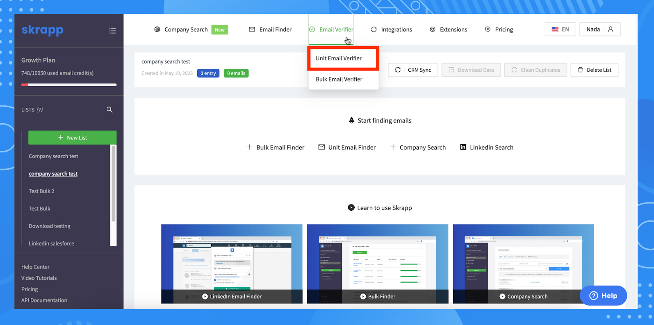Open Pricing link in the sidebar
Screen dimensions: 654x325
(x=30, y=289)
